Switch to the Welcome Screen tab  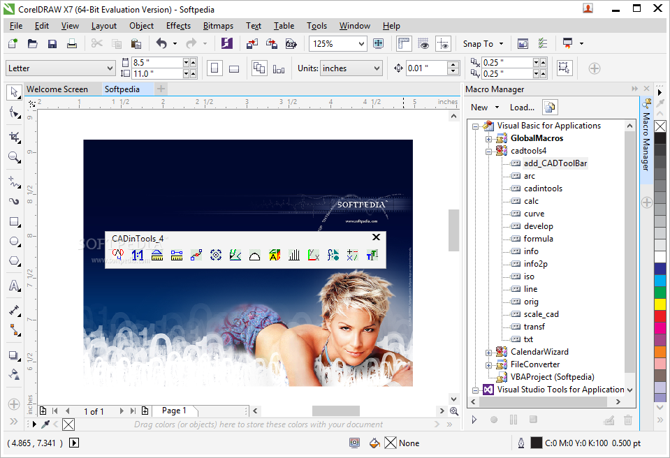click(x=57, y=89)
